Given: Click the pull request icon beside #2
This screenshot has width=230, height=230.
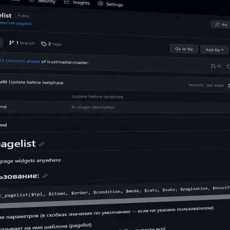Looking at the screenshot, I should [x=213, y=66].
